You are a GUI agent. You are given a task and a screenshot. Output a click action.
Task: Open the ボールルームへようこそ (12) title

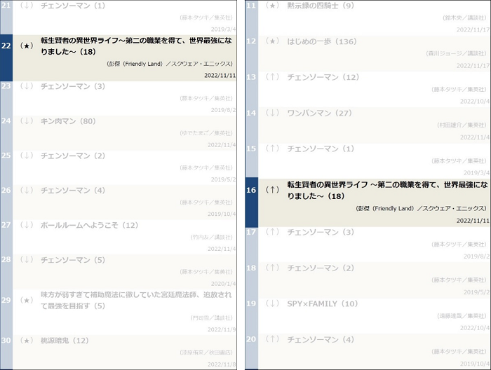89,225
